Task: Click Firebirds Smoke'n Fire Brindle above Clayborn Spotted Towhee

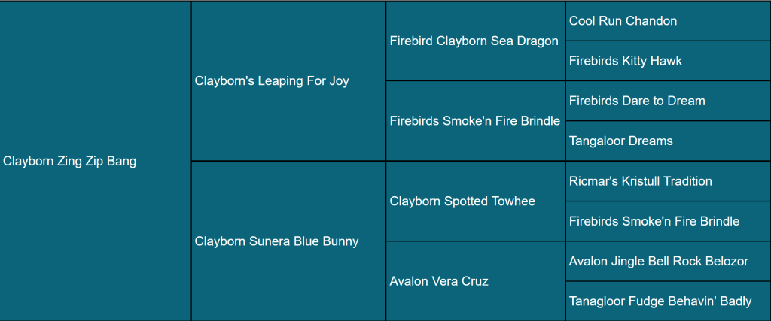Action: [475, 121]
